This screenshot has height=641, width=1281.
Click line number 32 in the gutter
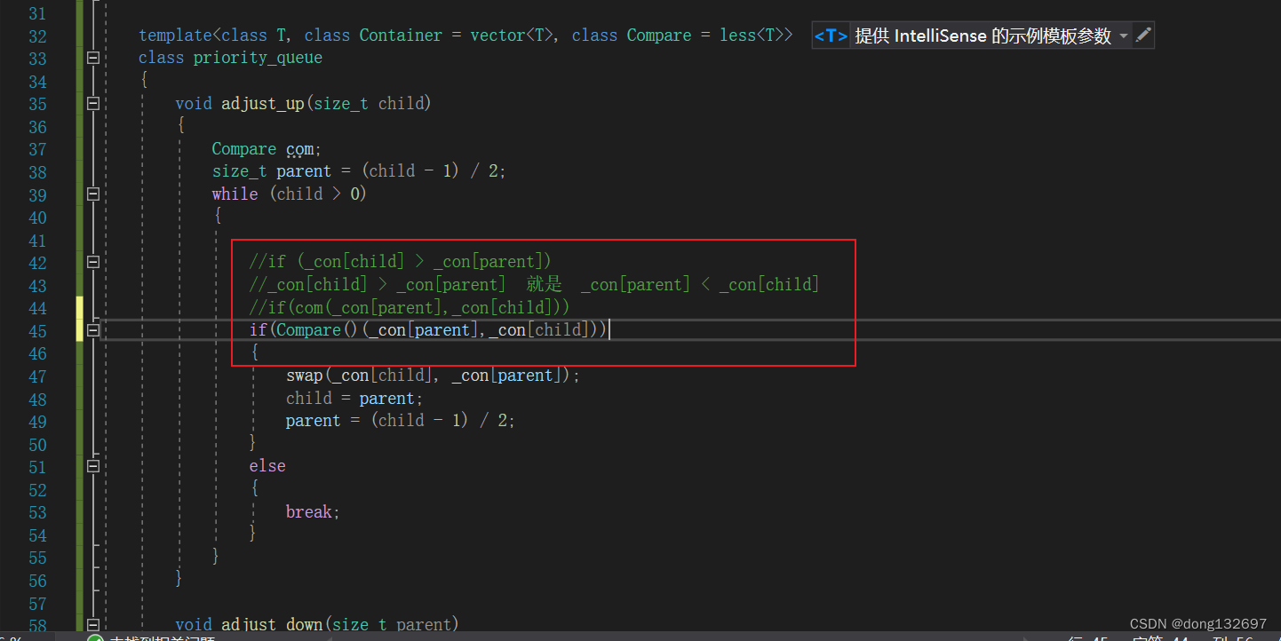(x=37, y=36)
